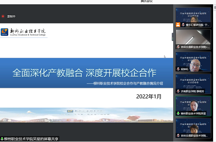Select the 济南职业学院 participant video
Image resolution: width=216 pixels, height=142 pixels.
pos(193,84)
